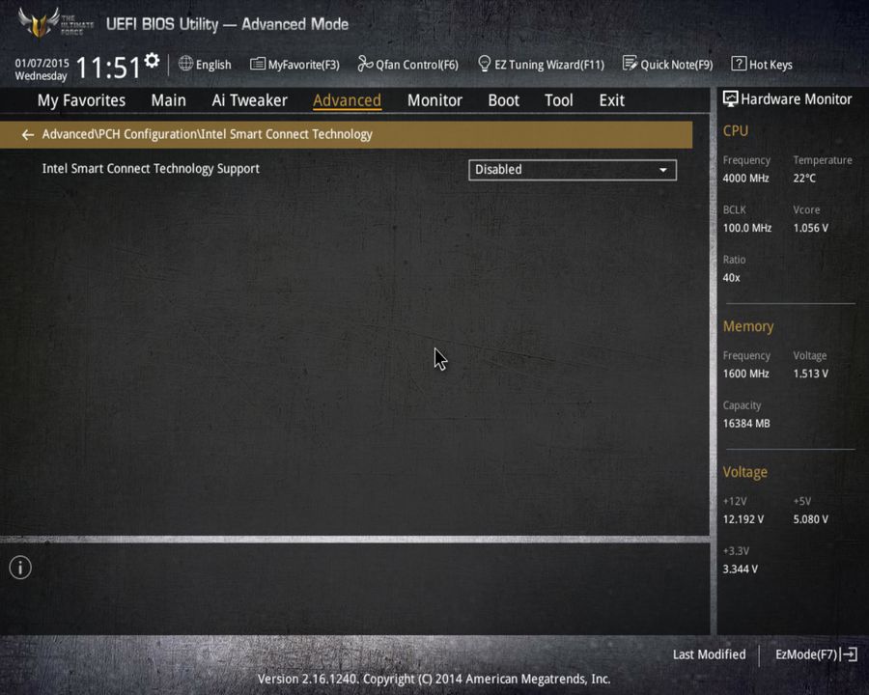Open the Main tab
The width and height of the screenshot is (869, 695).
point(168,100)
